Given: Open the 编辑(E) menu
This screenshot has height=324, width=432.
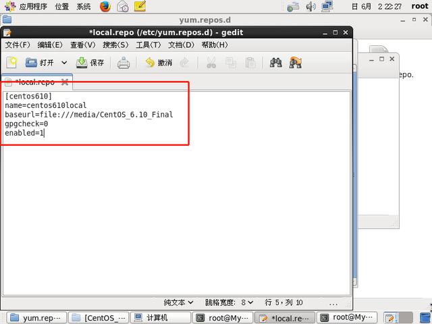Looking at the screenshot, I should pos(50,45).
